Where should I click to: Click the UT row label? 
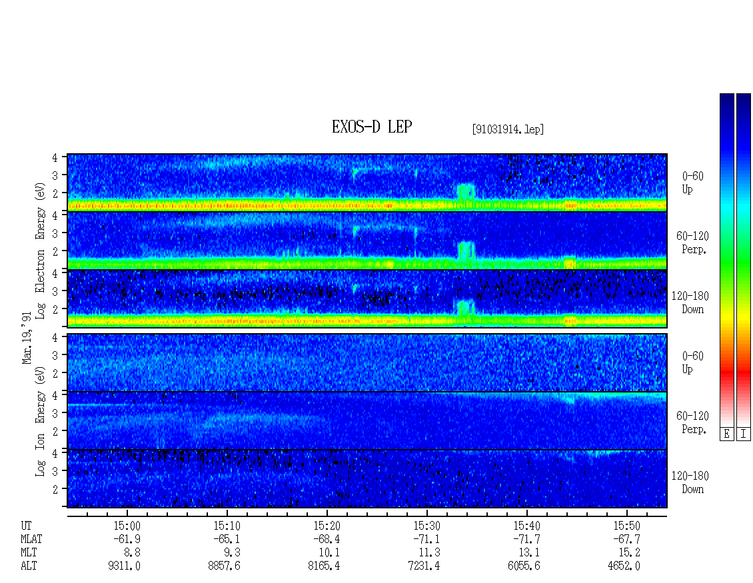(26, 526)
